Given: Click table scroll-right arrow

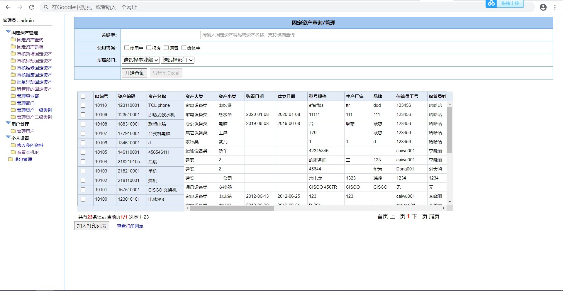Looking at the screenshot, I should [444, 208].
